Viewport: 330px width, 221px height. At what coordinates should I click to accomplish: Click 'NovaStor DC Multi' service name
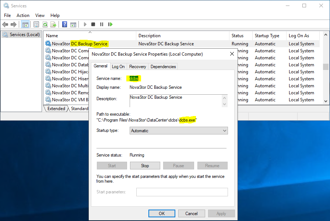(x=70, y=86)
